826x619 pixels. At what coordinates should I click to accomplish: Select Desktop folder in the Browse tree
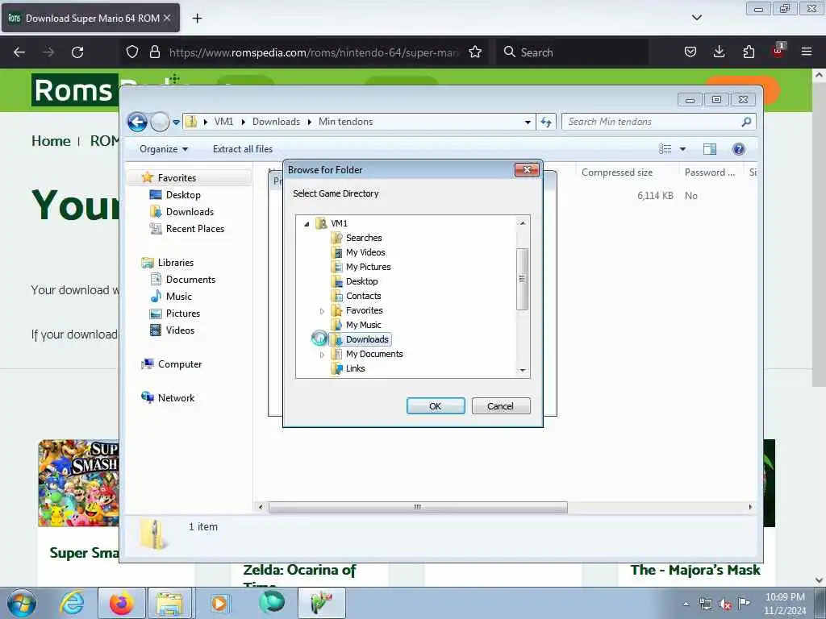(361, 281)
